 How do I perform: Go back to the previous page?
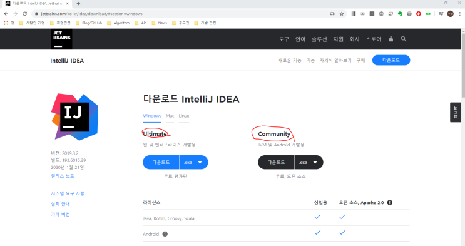pos(6,14)
